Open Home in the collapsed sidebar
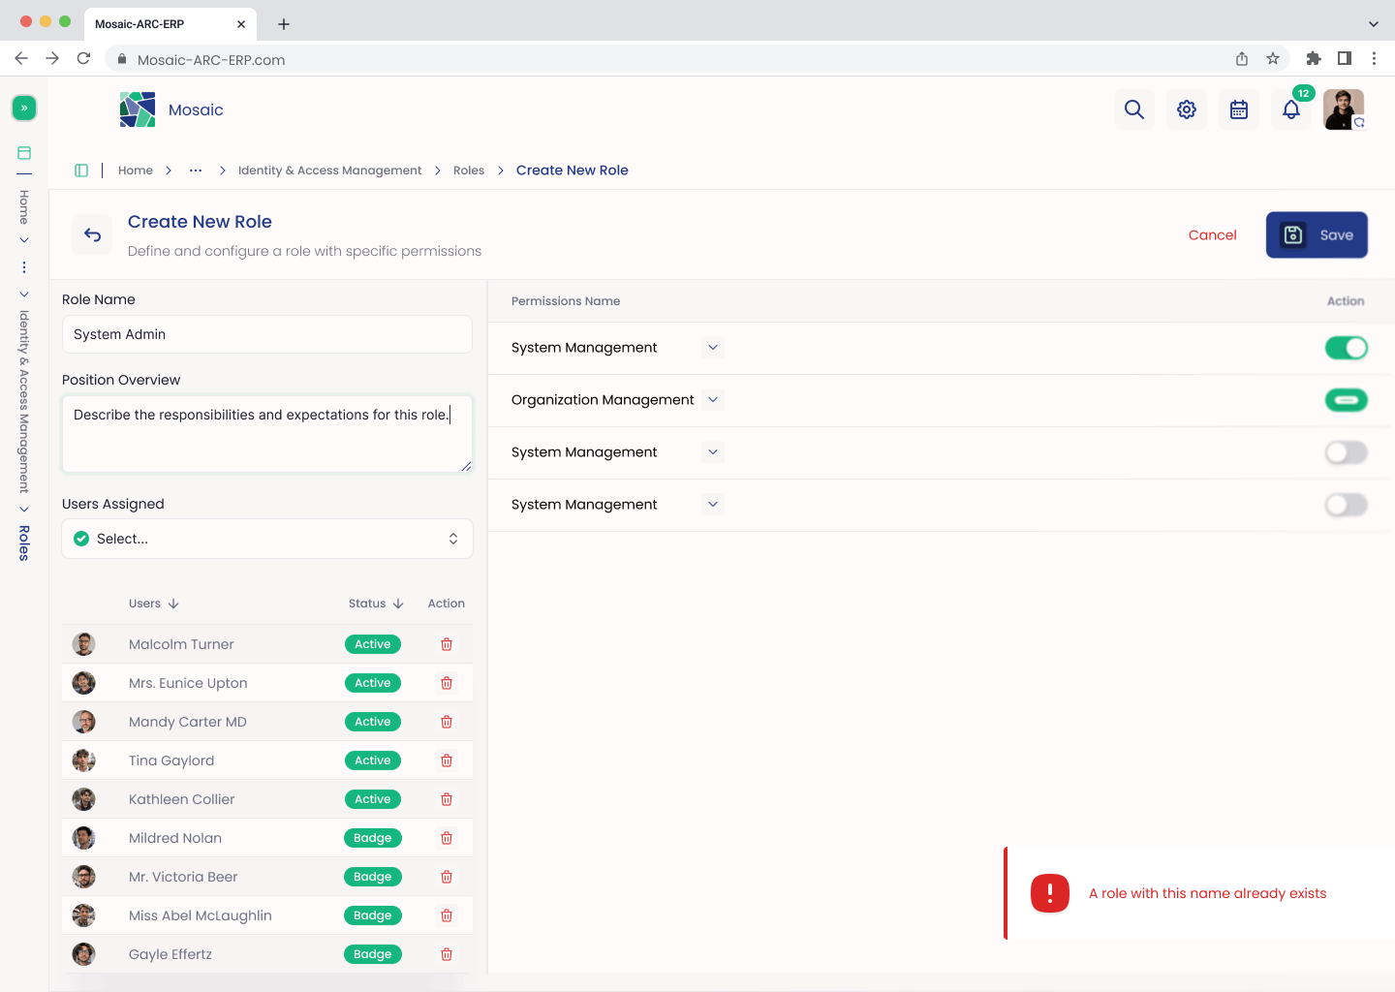Screen dimensions: 1395x992 [24, 207]
